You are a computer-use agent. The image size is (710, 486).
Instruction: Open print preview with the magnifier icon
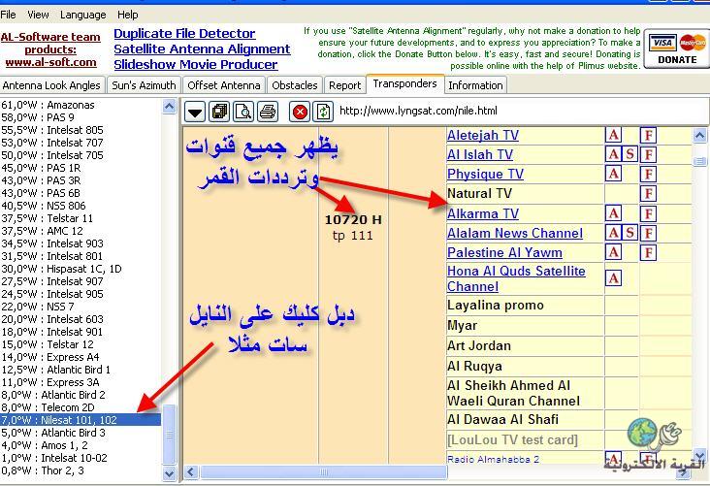click(243, 112)
